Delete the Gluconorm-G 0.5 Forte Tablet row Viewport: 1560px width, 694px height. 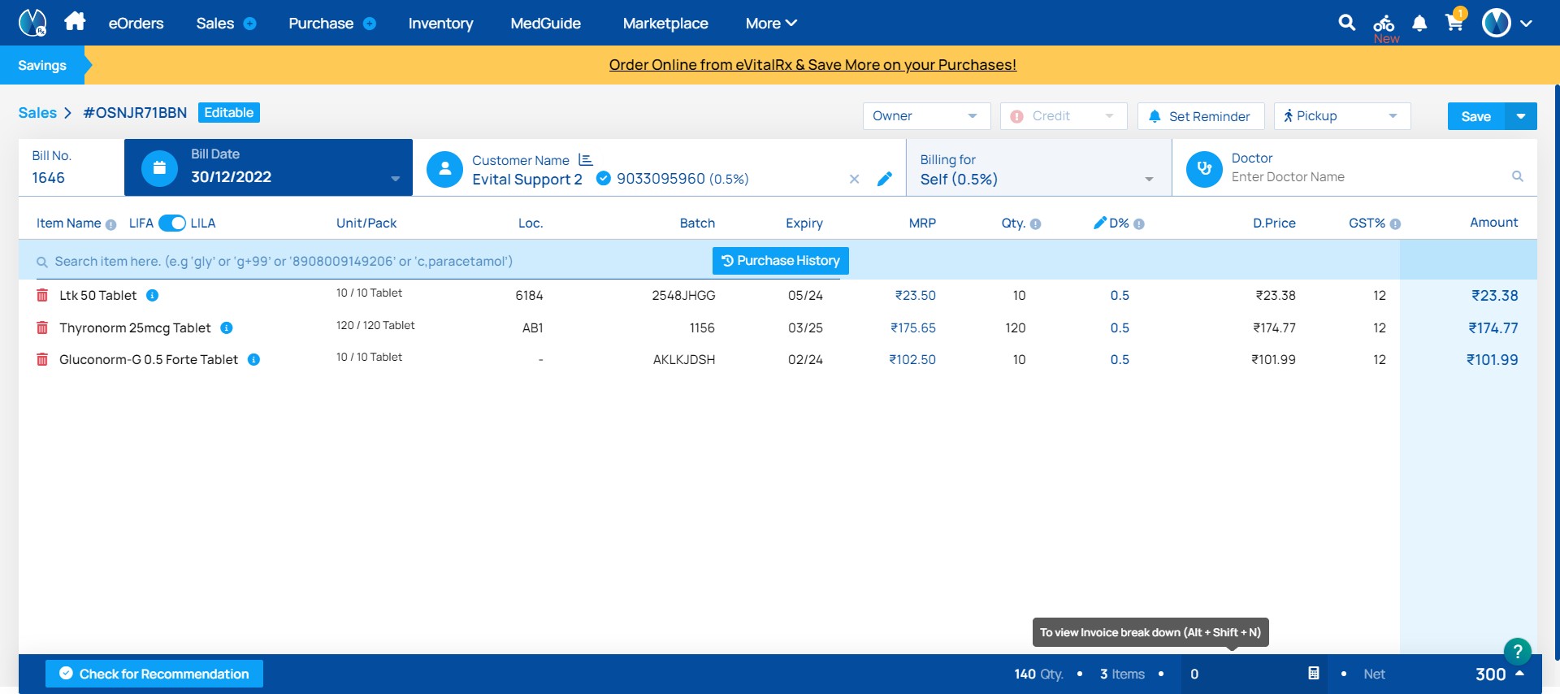pos(42,359)
